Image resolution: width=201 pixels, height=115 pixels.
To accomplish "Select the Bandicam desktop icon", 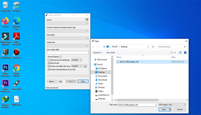I will [16, 54].
